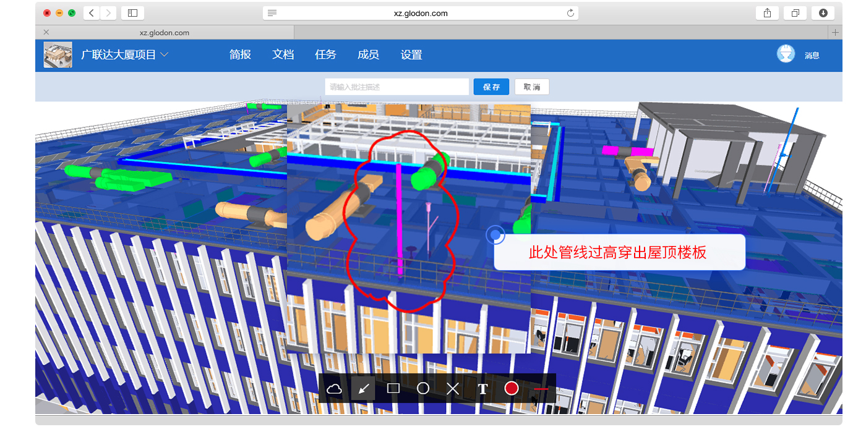Select the cloud revision markup tool

click(x=334, y=389)
